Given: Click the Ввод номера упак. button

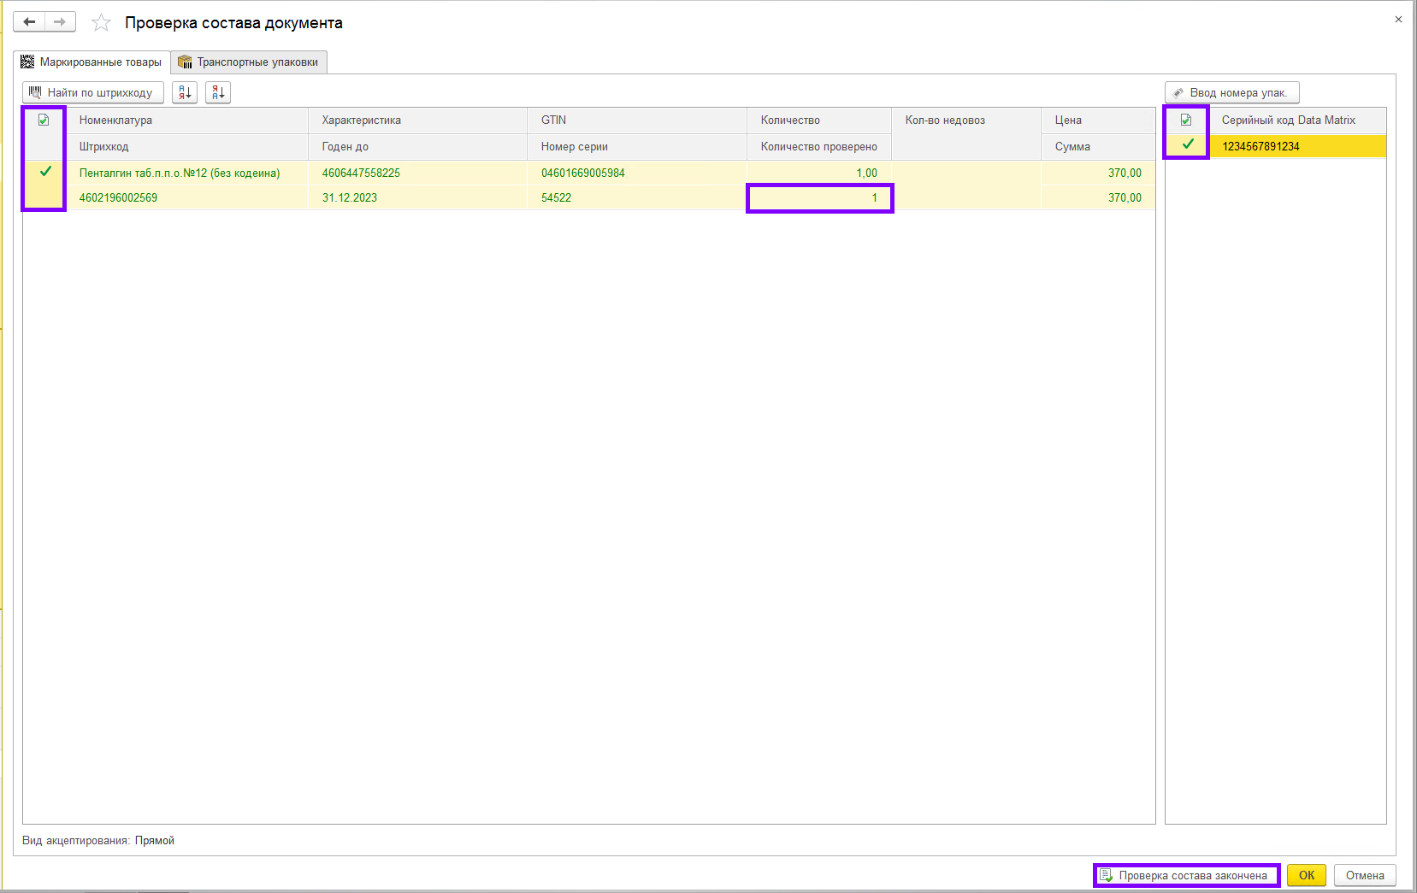Looking at the screenshot, I should [1231, 92].
